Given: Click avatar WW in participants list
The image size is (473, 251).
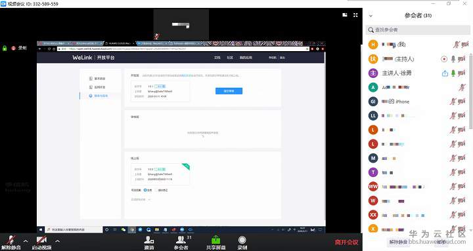Looking at the screenshot, I should click(373, 187).
